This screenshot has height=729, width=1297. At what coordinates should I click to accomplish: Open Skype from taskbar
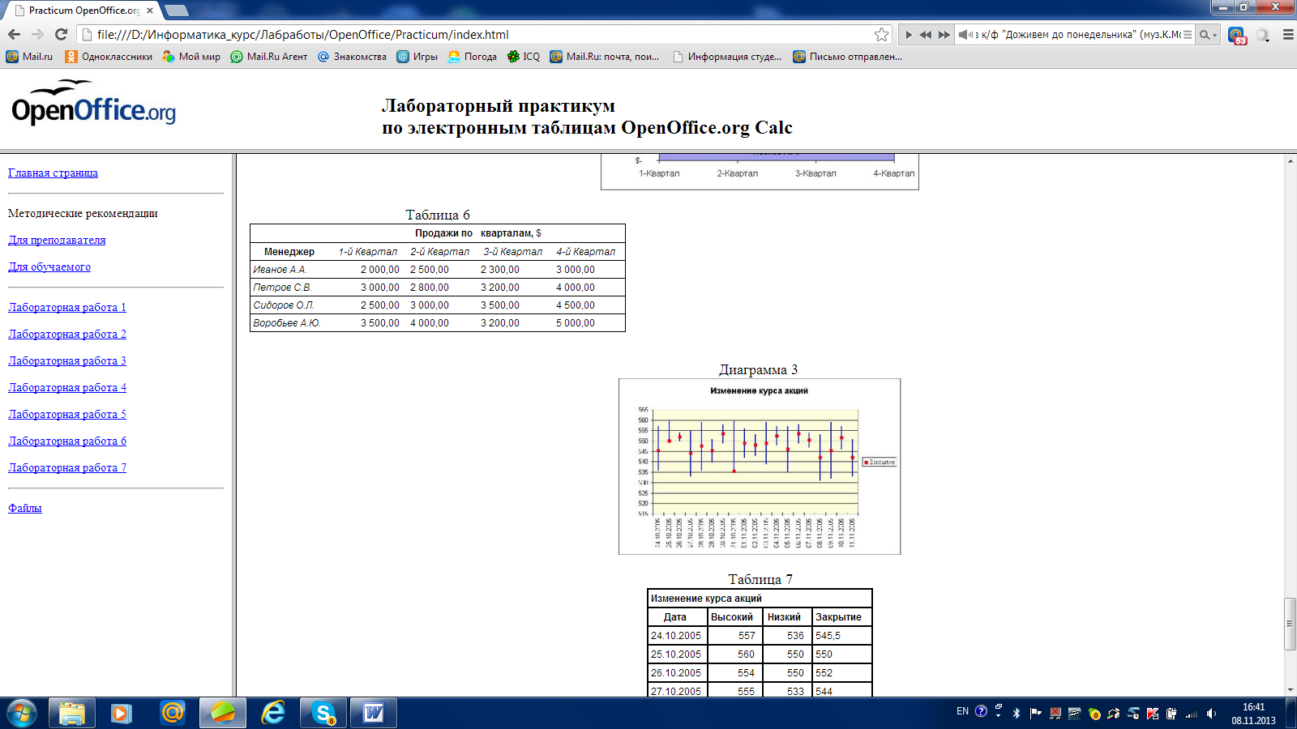pos(323,713)
